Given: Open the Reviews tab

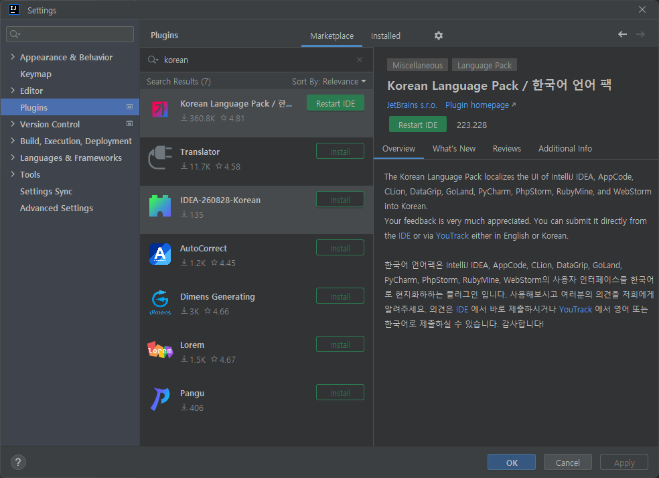Looking at the screenshot, I should click(507, 149).
